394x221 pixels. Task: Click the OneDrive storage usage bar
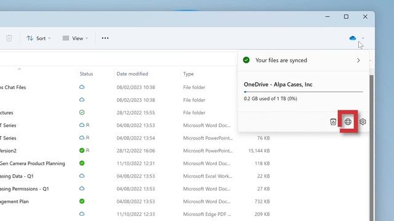click(304, 92)
